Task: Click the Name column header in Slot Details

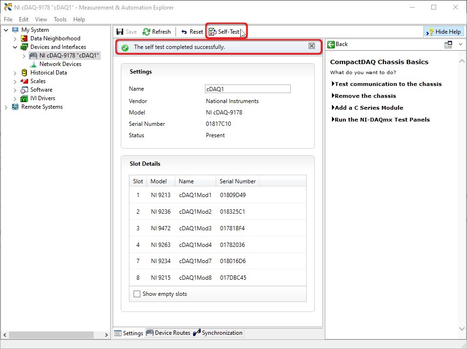Action: coord(195,181)
